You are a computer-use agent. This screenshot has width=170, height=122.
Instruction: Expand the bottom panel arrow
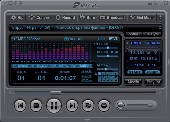(x=87, y=120)
